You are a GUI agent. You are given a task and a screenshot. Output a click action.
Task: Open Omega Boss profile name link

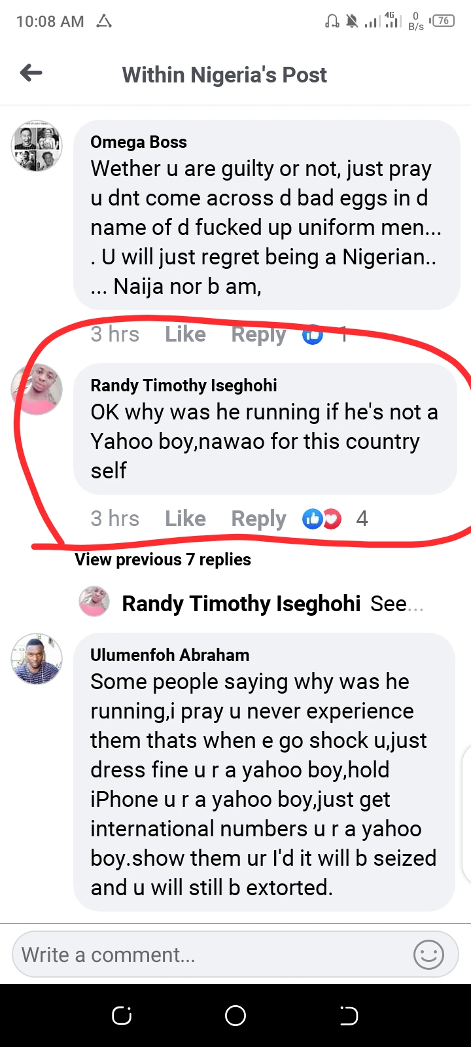139,142
